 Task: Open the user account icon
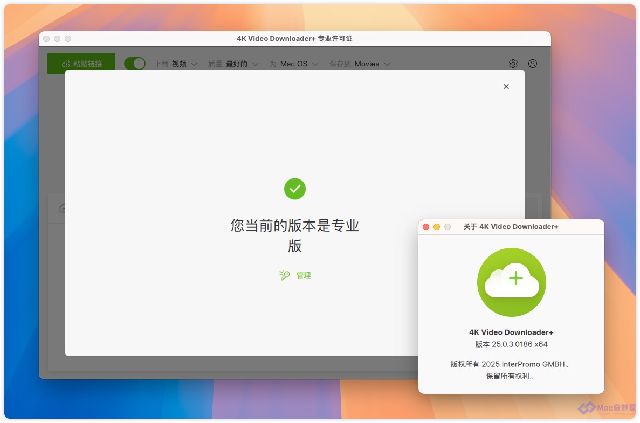[x=533, y=64]
